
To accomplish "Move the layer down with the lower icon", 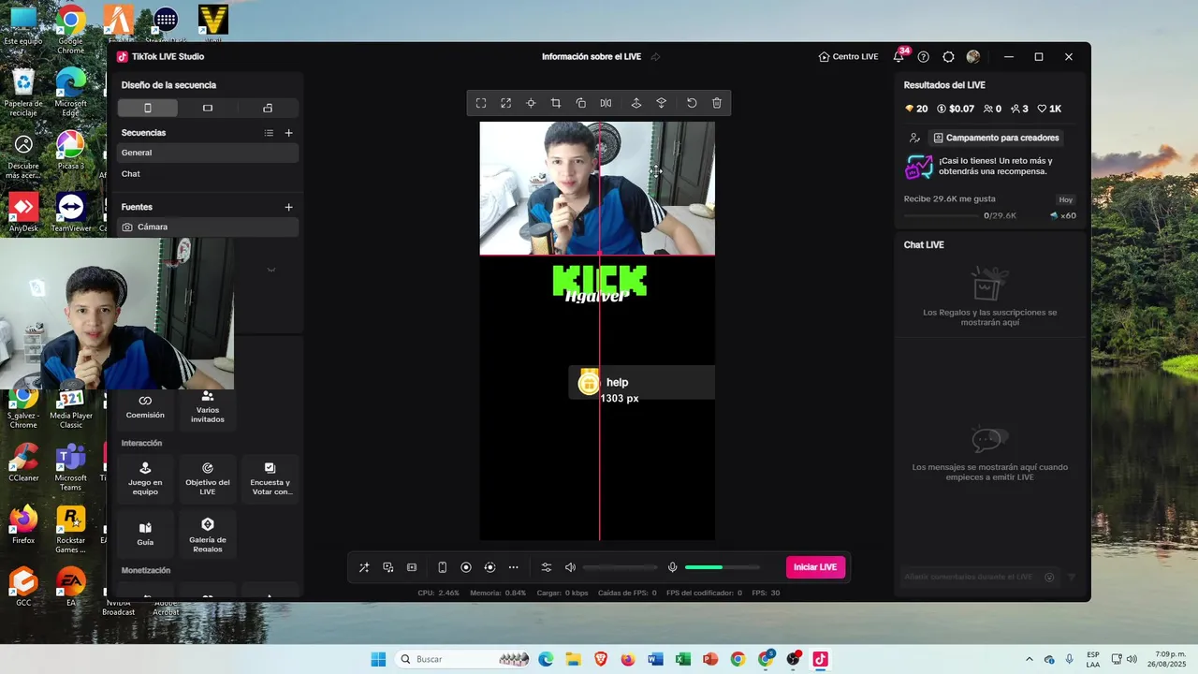I will (x=661, y=103).
